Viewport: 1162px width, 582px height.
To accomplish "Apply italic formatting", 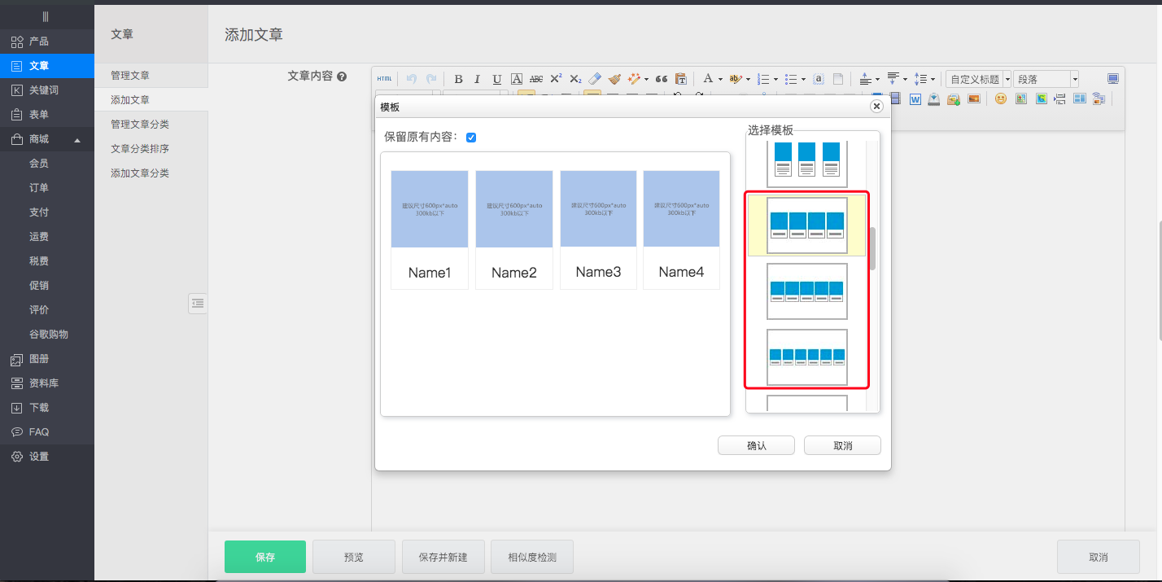I will point(477,79).
